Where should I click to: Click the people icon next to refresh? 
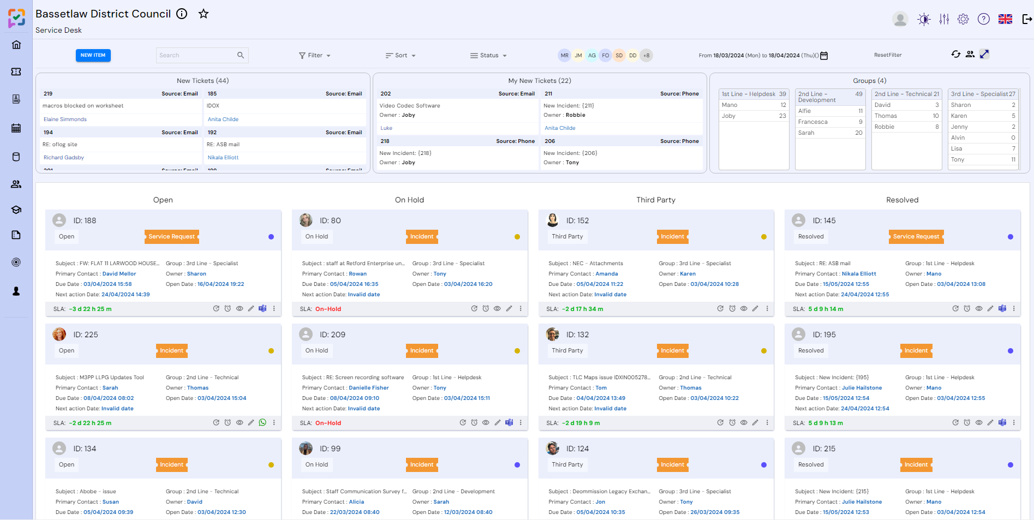[x=970, y=54]
